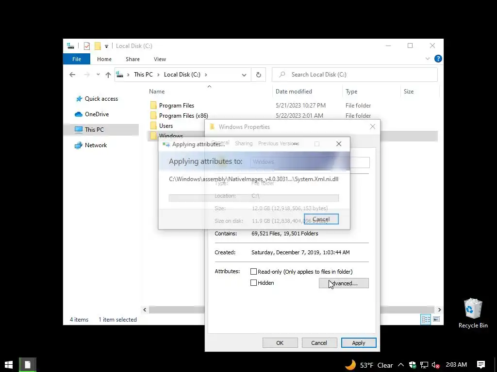This screenshot has height=372, width=497.
Task: Select Quick access in navigation pane
Action: [x=101, y=99]
